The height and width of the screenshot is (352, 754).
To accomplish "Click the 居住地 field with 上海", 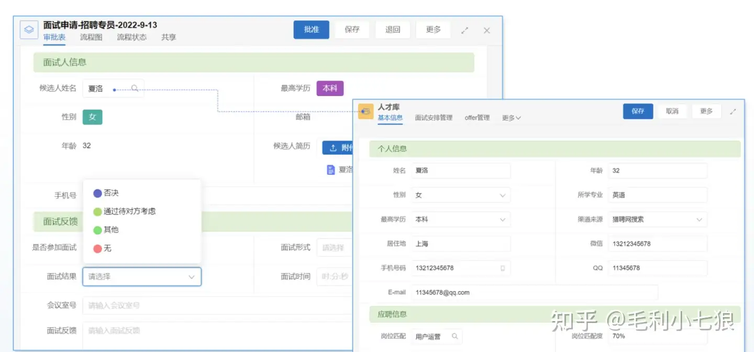I will coord(461,244).
